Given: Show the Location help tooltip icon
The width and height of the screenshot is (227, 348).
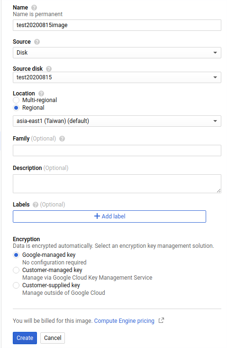Looking at the screenshot, I should [41, 94].
